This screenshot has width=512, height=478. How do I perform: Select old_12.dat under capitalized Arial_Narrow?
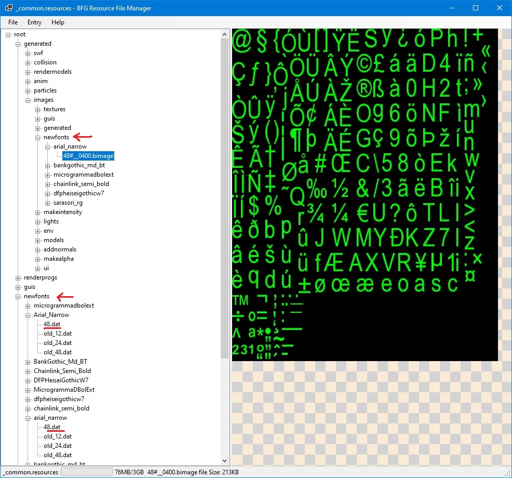click(x=58, y=334)
